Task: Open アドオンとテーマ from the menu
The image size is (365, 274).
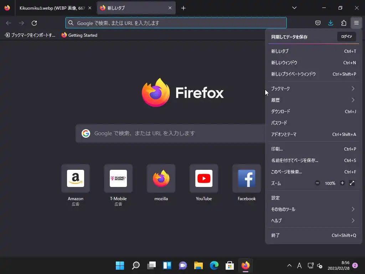Action: coord(314,134)
